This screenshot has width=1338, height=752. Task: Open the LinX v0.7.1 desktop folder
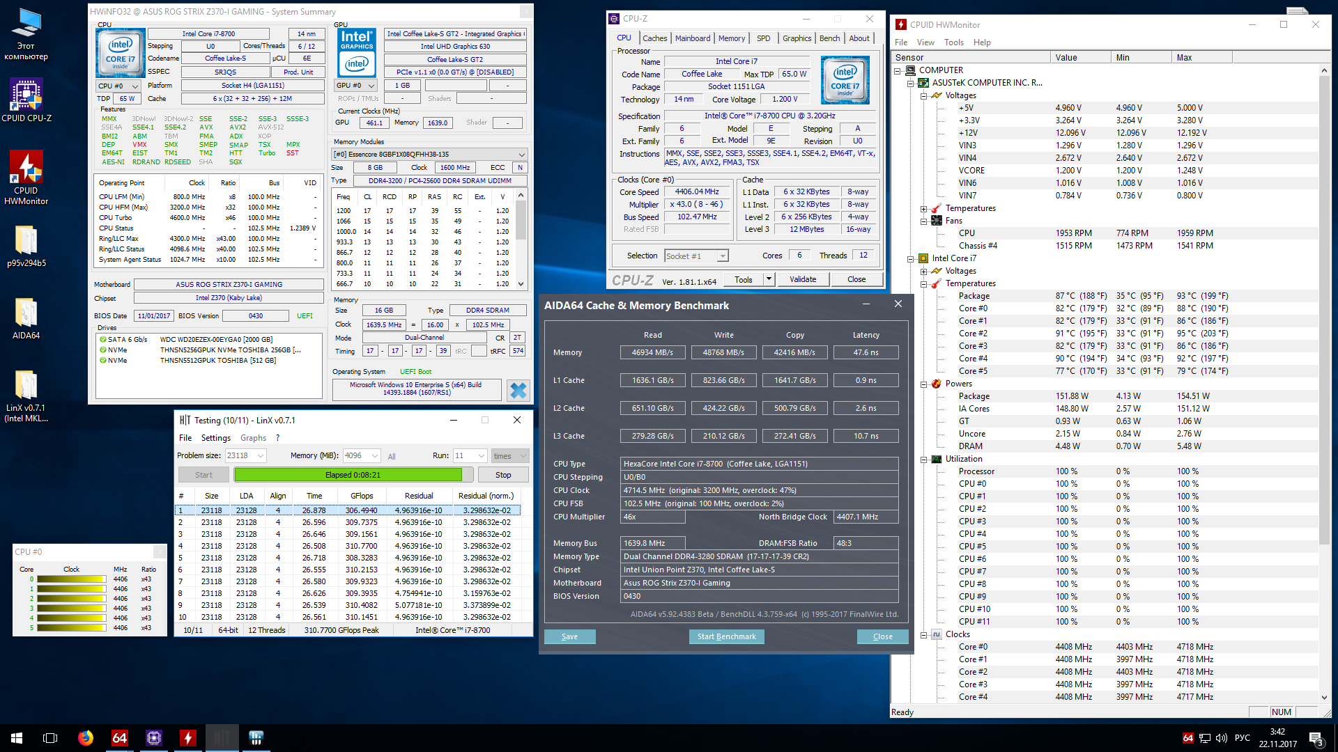coord(26,386)
